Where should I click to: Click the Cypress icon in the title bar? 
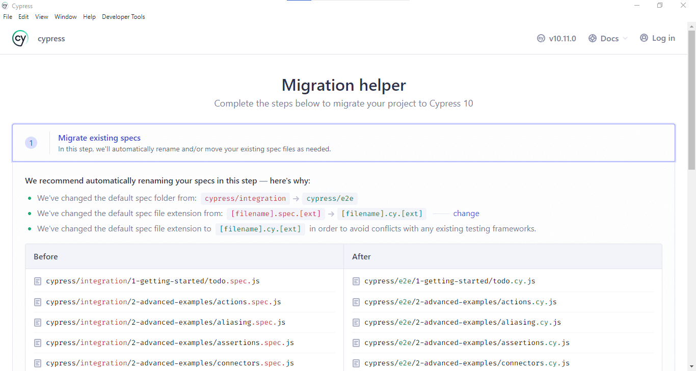click(5, 5)
